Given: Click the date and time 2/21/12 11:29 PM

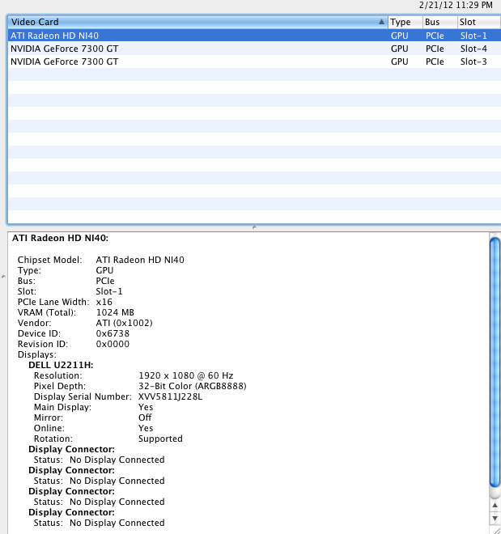Looking at the screenshot, I should pos(456,5).
